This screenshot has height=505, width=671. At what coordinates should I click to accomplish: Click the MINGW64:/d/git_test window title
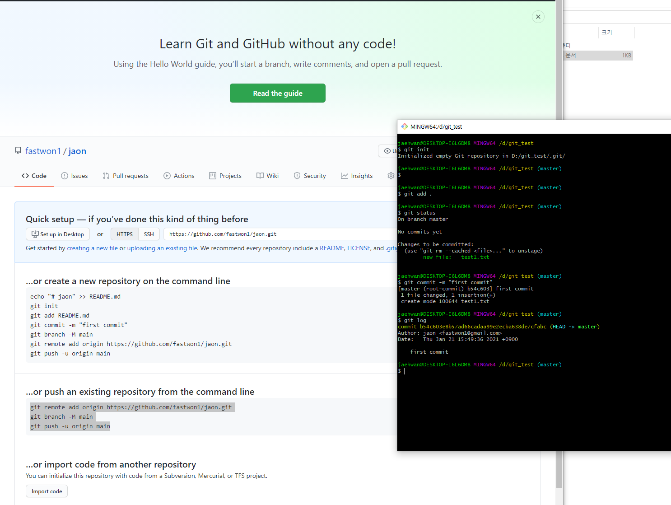tap(436, 126)
